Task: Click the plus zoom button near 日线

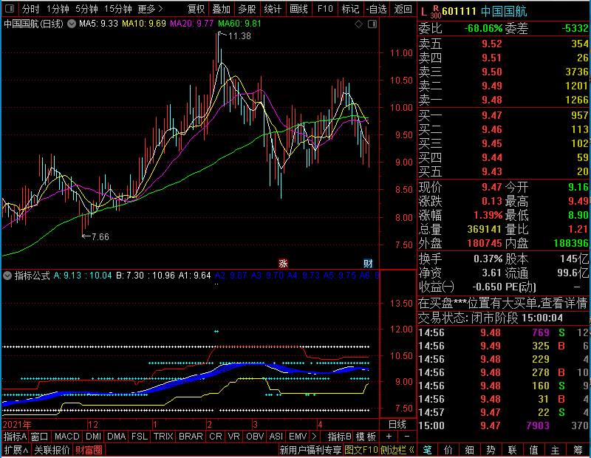Action: pyautogui.click(x=389, y=437)
